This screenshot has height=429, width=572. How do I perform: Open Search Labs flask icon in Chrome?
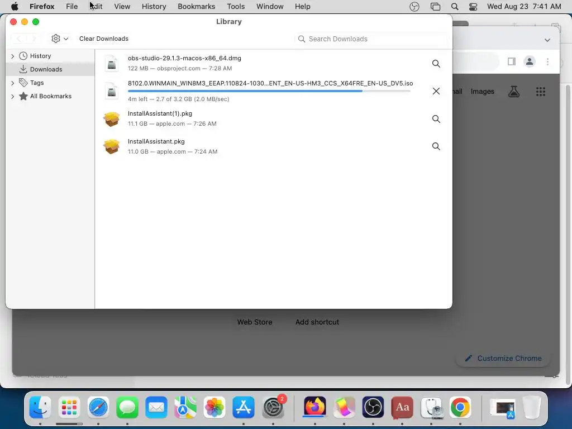(x=514, y=92)
